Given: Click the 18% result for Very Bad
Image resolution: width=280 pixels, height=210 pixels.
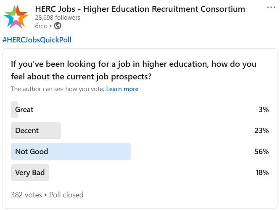Looking at the screenshot, I should pos(262,173).
